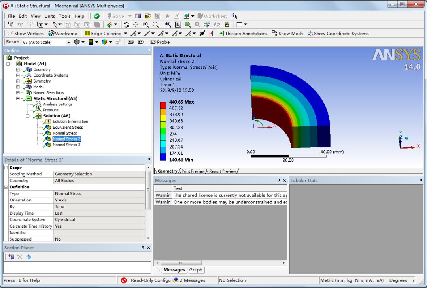The height and width of the screenshot is (288, 427).
Task: Switch to the Graph tab
Action: (x=196, y=270)
